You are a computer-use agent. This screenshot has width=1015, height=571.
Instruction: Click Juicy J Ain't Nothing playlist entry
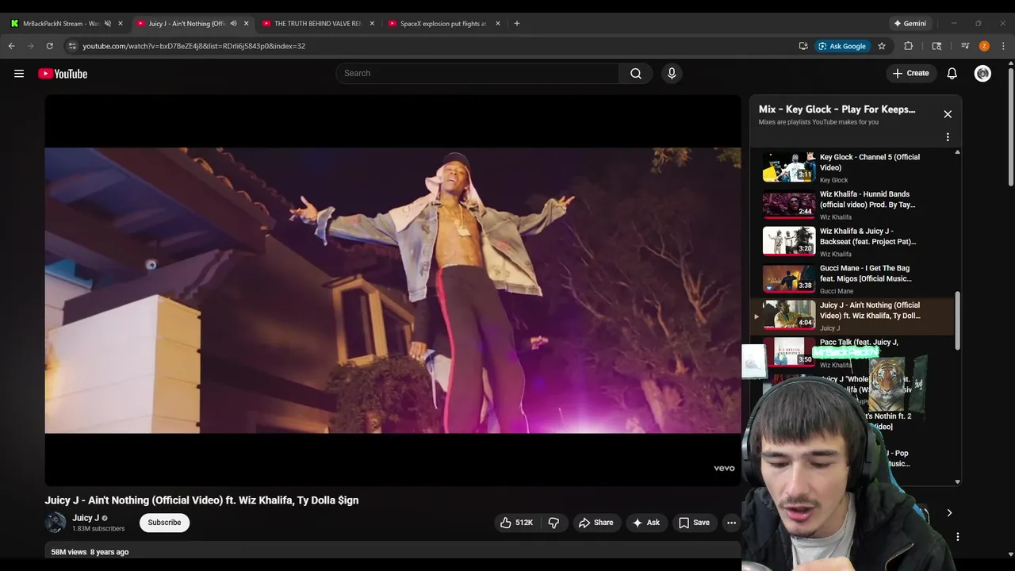point(852,316)
